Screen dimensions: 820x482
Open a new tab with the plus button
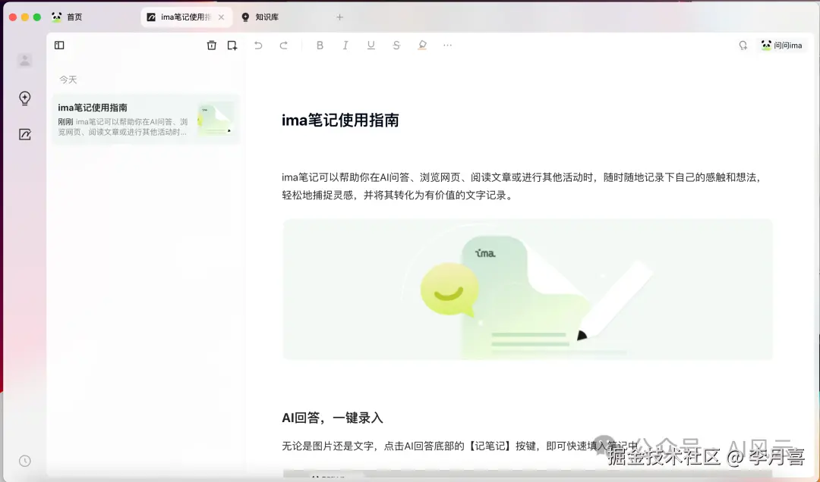(339, 17)
